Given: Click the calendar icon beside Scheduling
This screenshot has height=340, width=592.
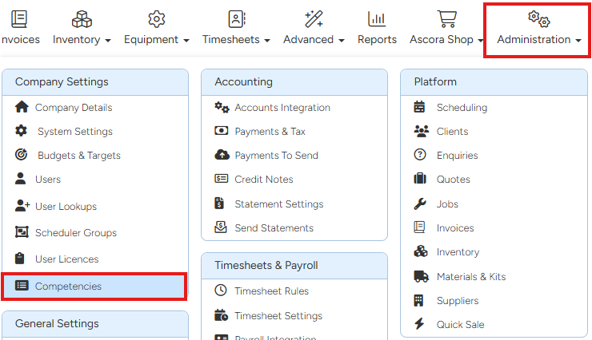Looking at the screenshot, I should point(420,108).
